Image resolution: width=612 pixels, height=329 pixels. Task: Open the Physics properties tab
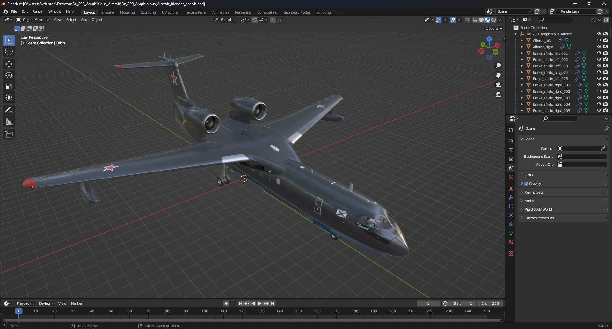tap(511, 215)
